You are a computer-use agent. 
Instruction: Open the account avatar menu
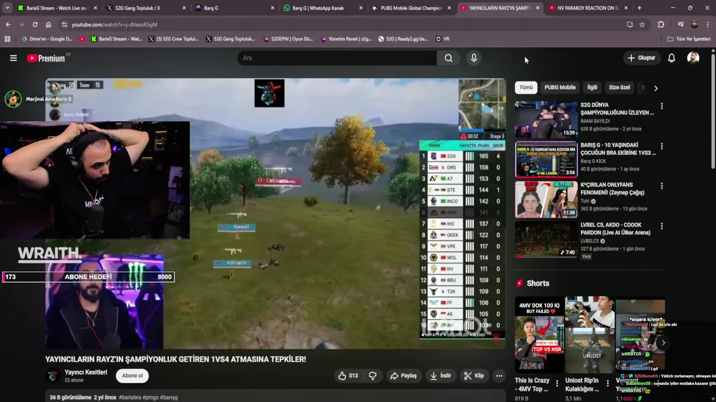(x=693, y=58)
